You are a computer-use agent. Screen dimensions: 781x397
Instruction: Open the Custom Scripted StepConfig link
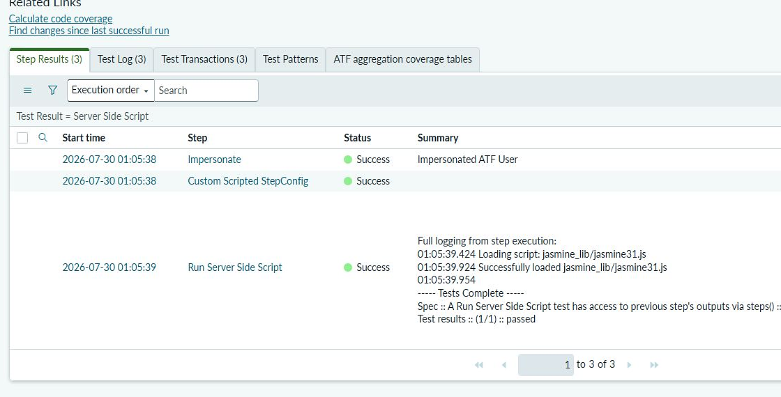[248, 181]
